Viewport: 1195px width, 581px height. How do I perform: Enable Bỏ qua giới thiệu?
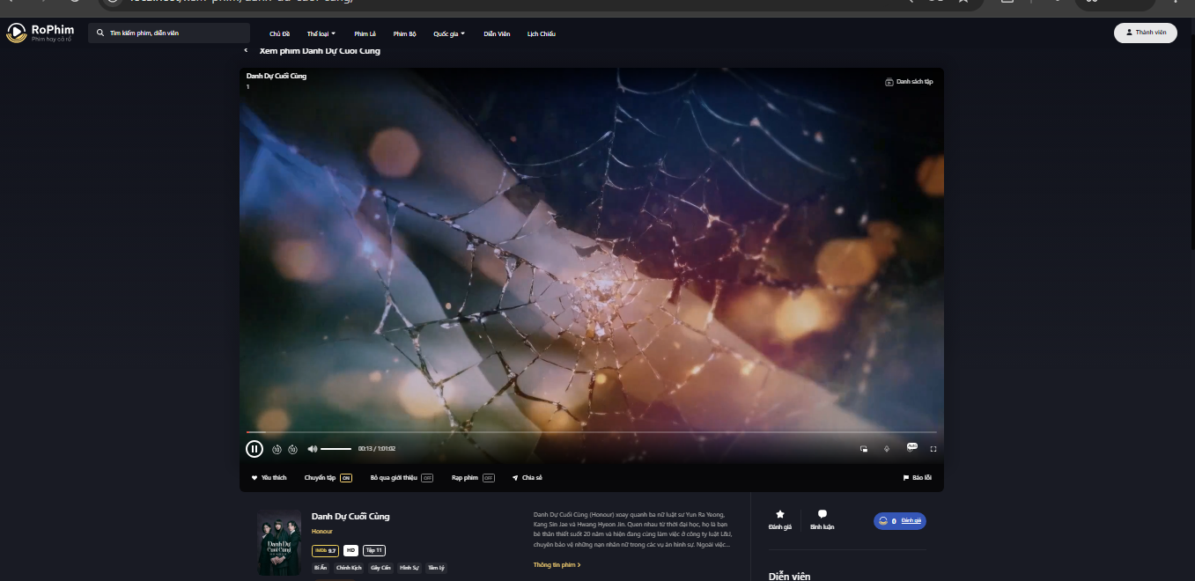click(x=426, y=478)
